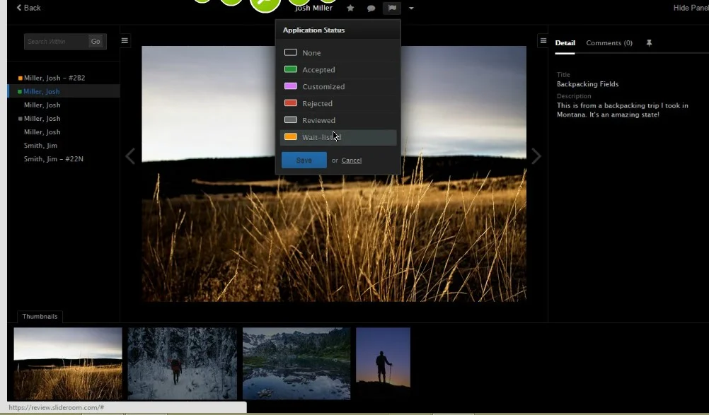Select the mountain lake reflection thumbnail
The image size is (709, 415).
tap(296, 363)
